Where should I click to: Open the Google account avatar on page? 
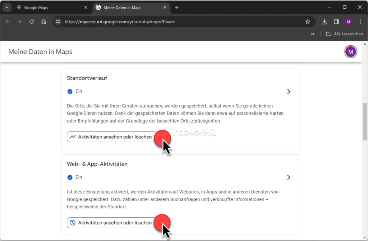[351, 52]
